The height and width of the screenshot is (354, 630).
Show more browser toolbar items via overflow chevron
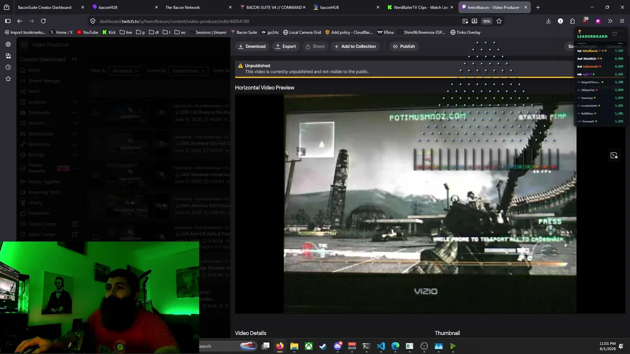610,21
